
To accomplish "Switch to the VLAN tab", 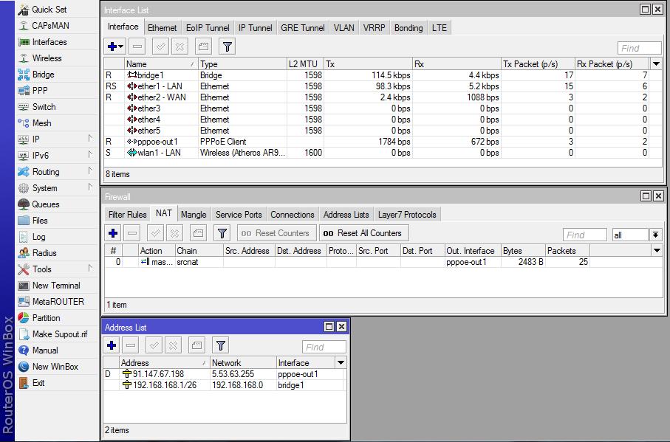I will pos(344,28).
